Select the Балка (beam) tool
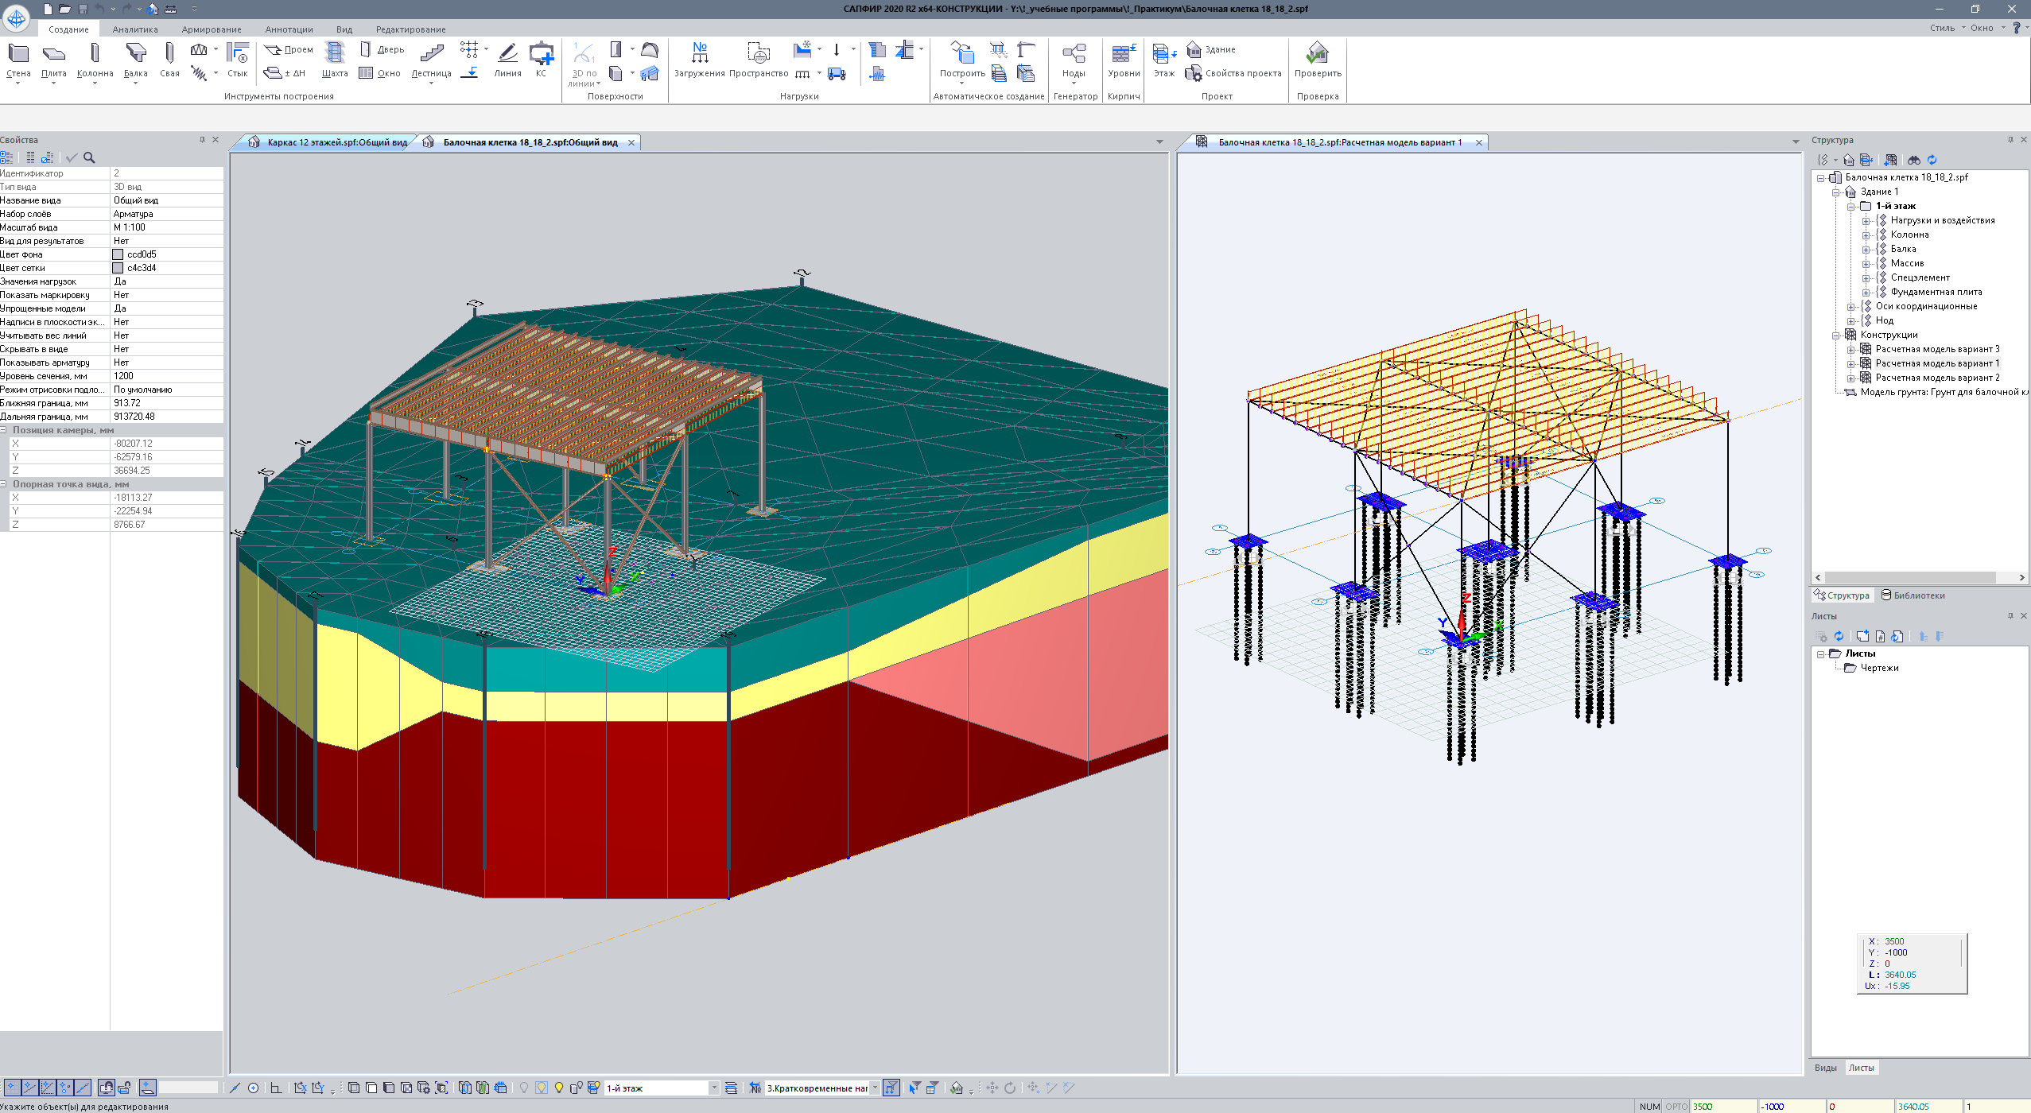The height and width of the screenshot is (1113, 2031). [136, 62]
